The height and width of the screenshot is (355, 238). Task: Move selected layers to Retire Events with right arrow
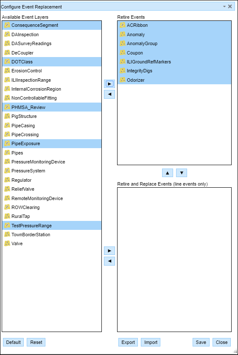point(109,84)
